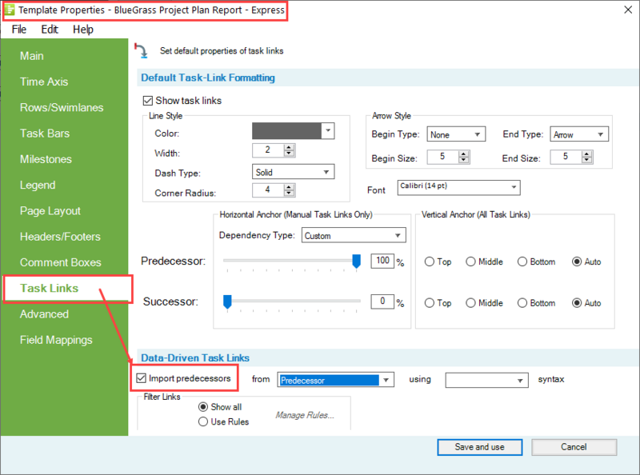Open the Begin Type dropdown
Viewport: 640px width, 475px height.
(456, 134)
